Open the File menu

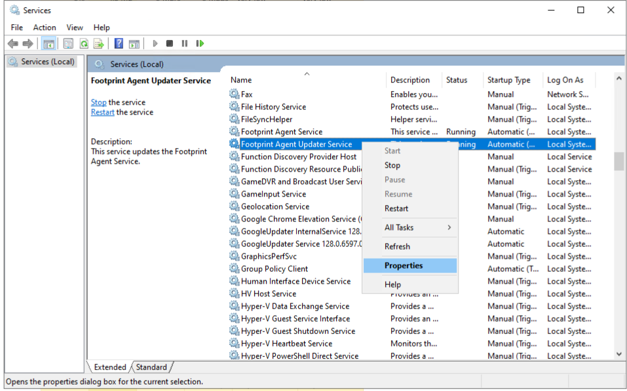pos(17,28)
